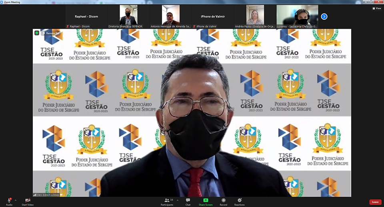Click the green Share Screen icon
The image size is (384, 207).
[x=206, y=200]
